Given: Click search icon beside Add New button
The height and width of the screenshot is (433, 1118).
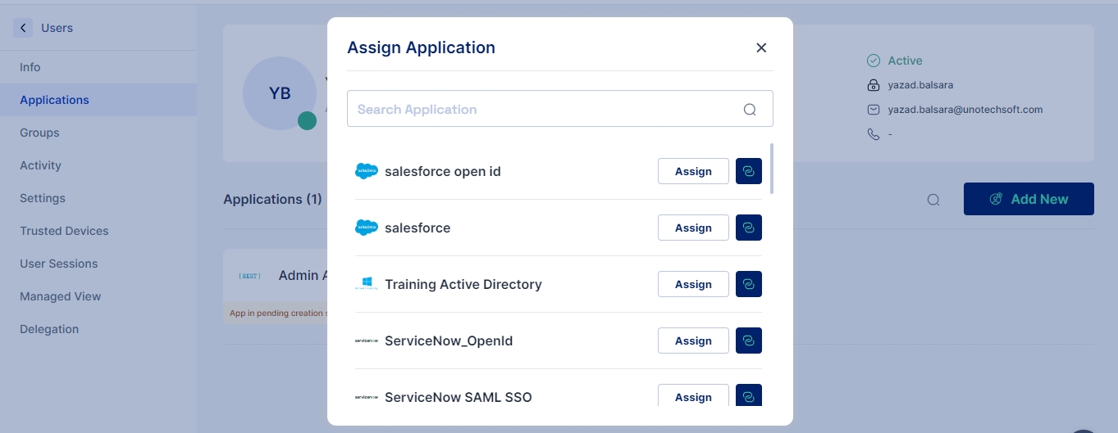Looking at the screenshot, I should click(x=933, y=200).
